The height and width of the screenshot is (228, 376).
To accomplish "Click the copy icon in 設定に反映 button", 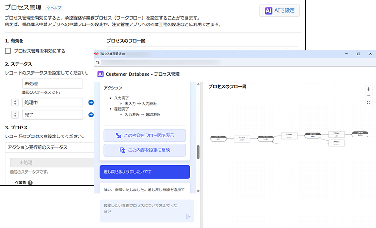I will tap(123, 150).
